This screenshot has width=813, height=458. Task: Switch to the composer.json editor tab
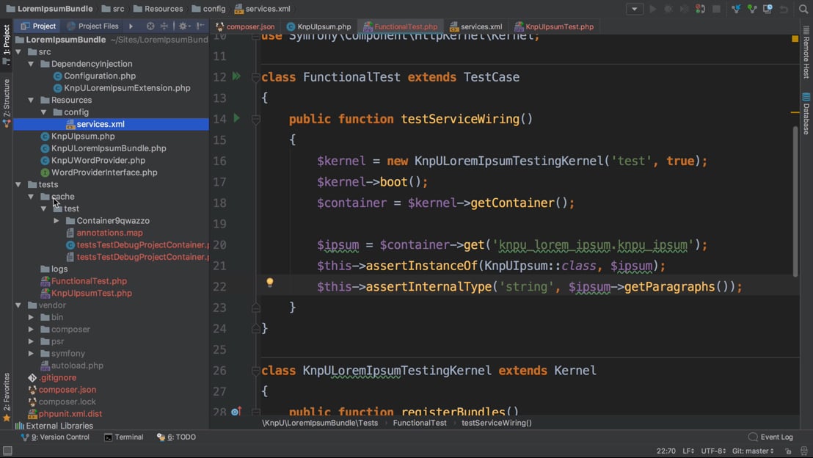pos(245,26)
